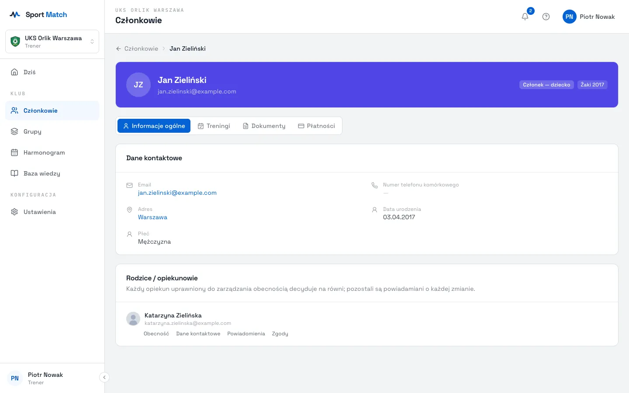This screenshot has height=393, width=629.
Task: Click the back arrow in the breadcrumb
Action: [x=118, y=48]
